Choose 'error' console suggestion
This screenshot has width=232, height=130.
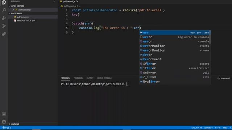174,42
